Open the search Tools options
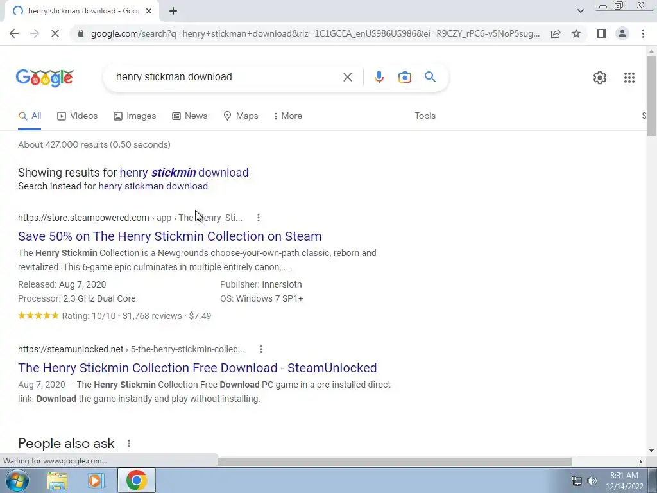This screenshot has width=657, height=493. point(425,116)
